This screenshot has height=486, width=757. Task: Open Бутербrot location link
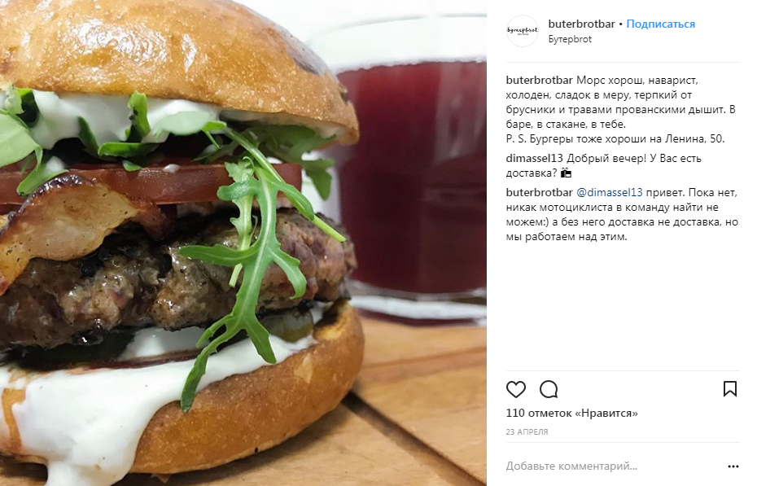coord(570,39)
